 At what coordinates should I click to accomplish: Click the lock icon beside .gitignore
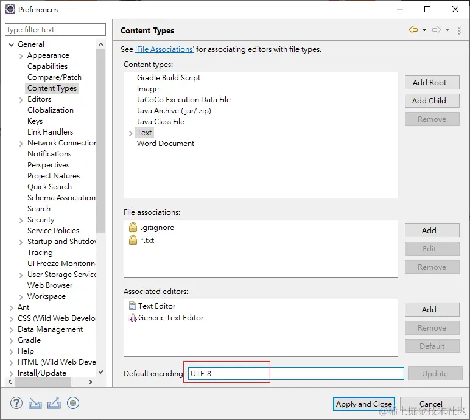(x=133, y=227)
